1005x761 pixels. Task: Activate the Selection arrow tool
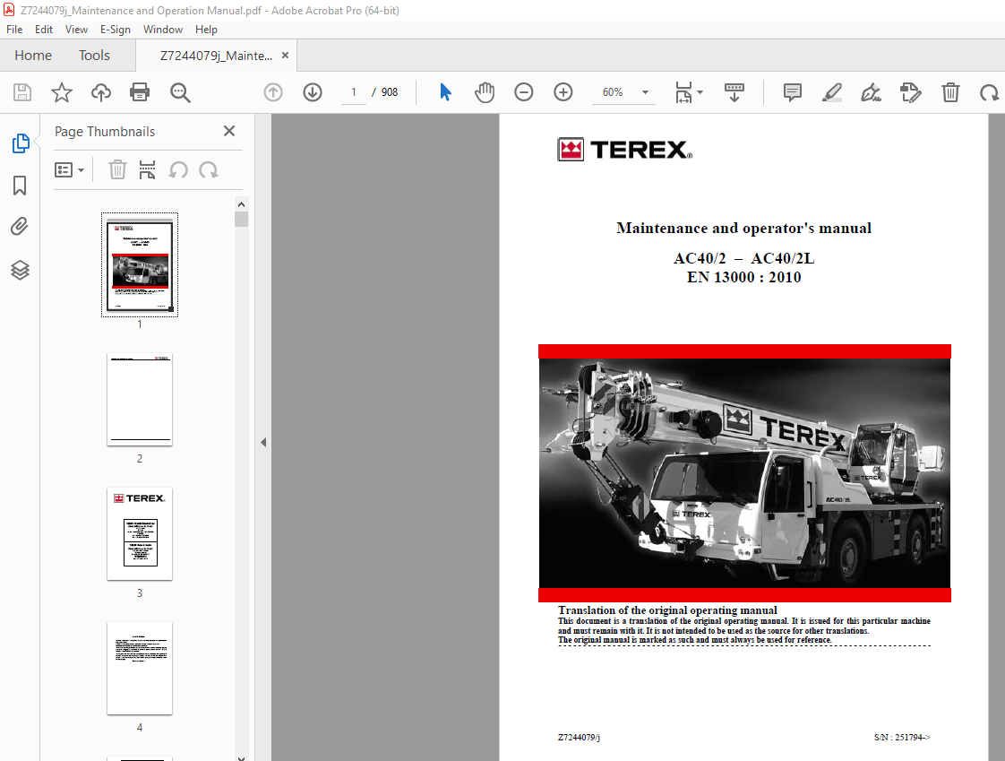445,92
